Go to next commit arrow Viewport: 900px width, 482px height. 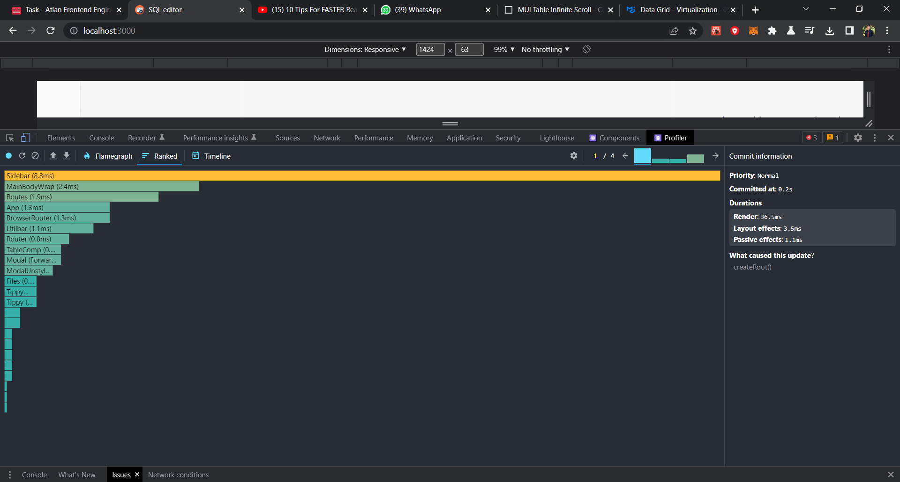(715, 156)
